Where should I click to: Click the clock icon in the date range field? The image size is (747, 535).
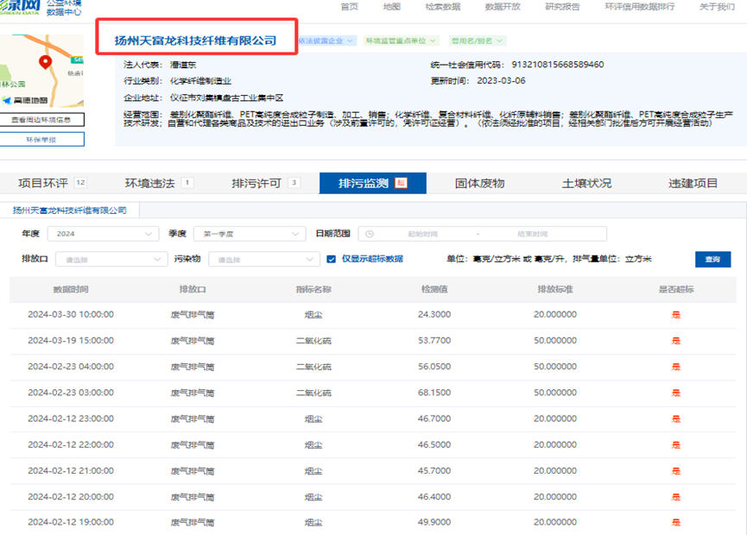click(x=370, y=234)
